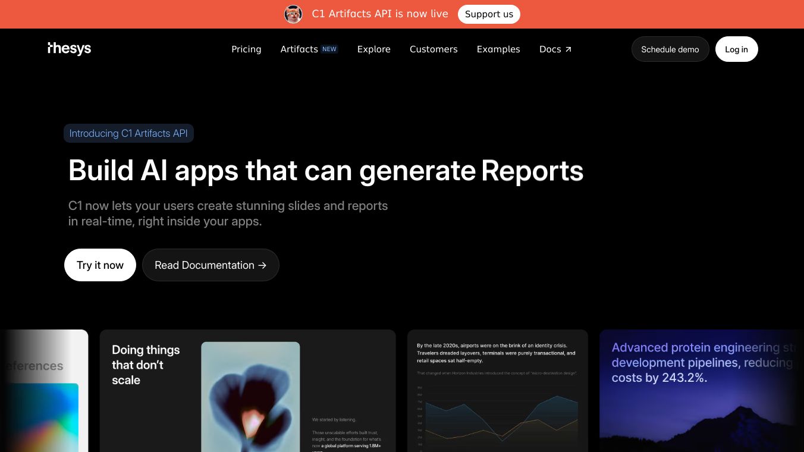Click the Log in button
This screenshot has width=804, height=452.
coord(736,49)
